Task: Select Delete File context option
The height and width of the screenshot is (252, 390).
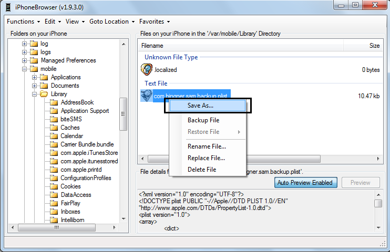Action: coord(208,170)
